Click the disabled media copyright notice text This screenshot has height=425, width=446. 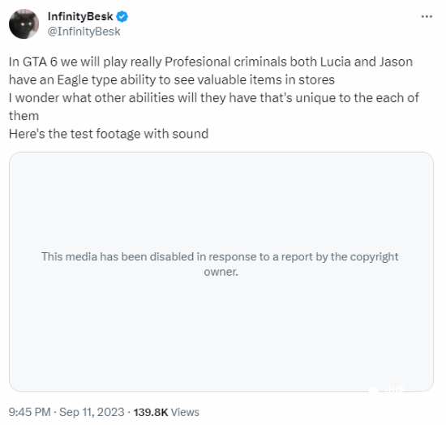pos(220,264)
